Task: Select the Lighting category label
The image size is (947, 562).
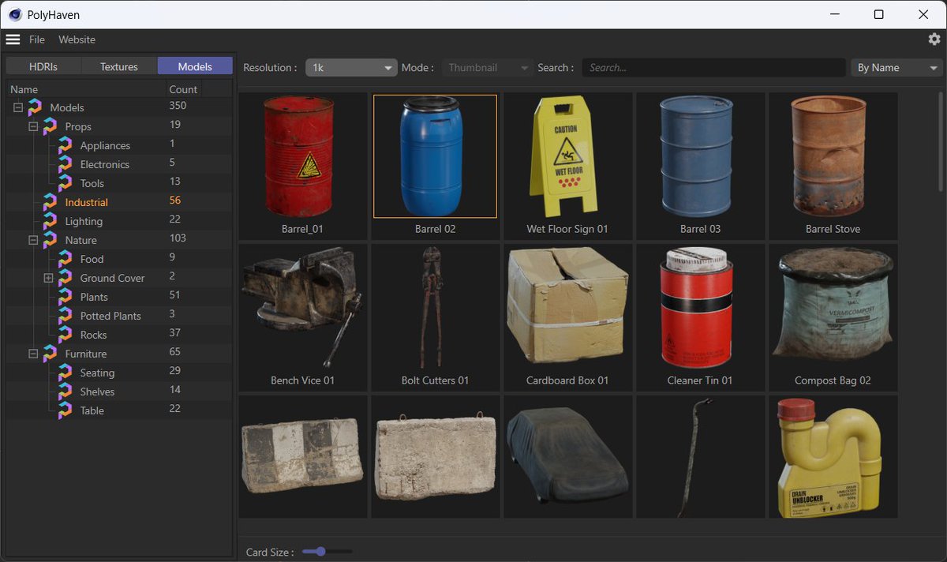Action: (84, 222)
